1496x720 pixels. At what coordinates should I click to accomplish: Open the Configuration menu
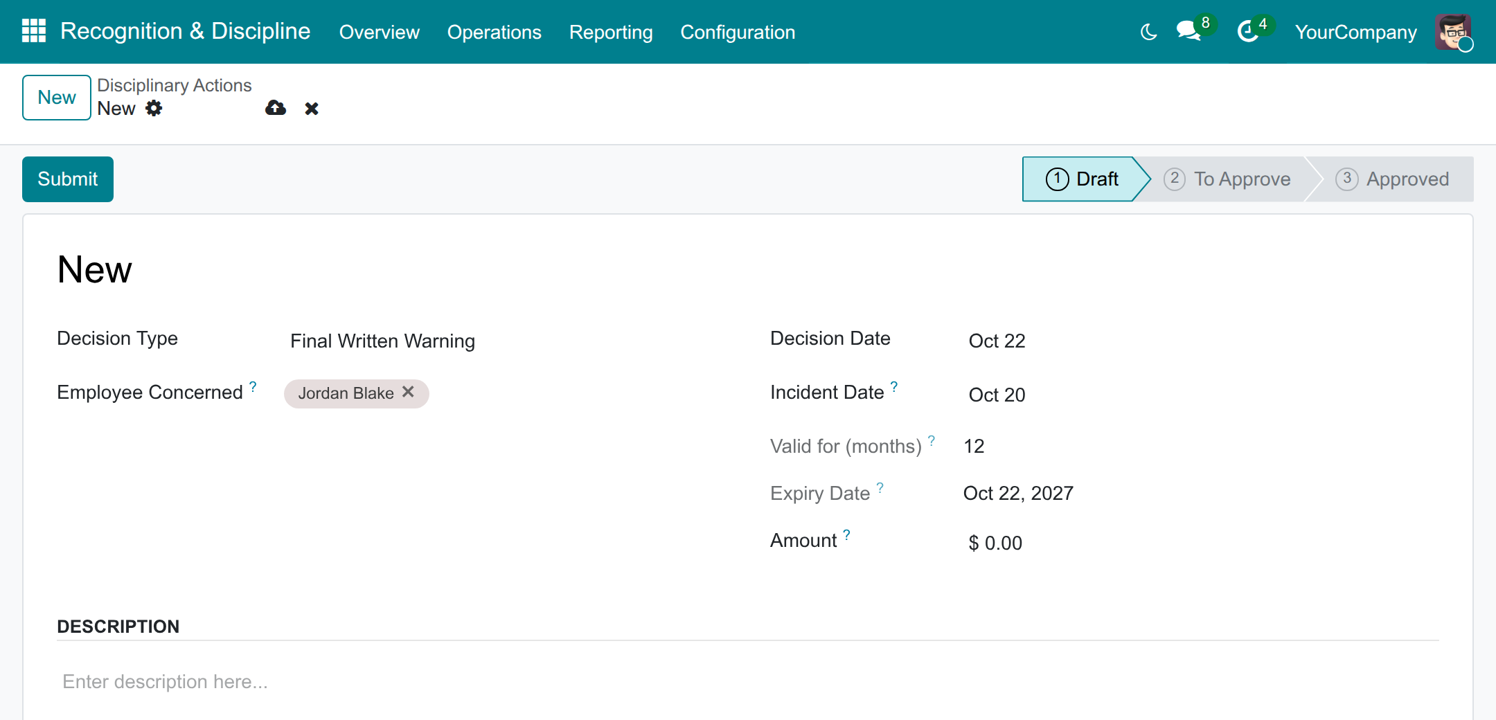[738, 32]
